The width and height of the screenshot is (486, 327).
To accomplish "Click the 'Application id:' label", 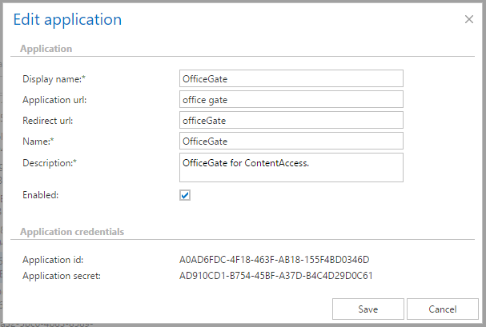I will 53,260.
